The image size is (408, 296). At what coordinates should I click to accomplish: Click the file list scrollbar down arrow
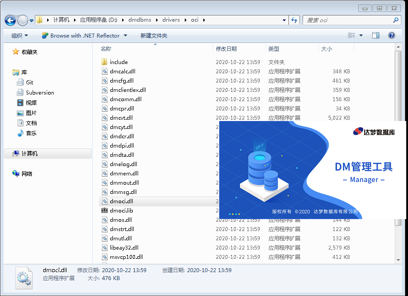[x=398, y=260]
